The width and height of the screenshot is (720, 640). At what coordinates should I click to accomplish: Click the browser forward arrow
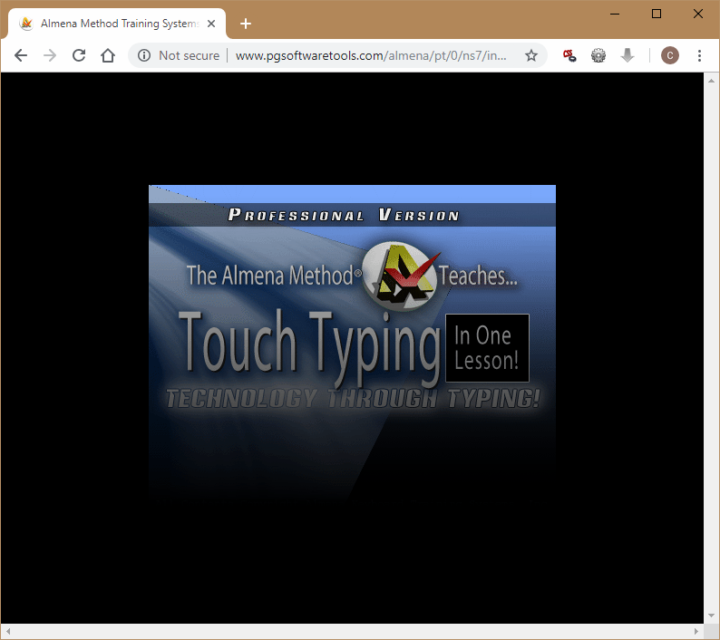tap(50, 55)
